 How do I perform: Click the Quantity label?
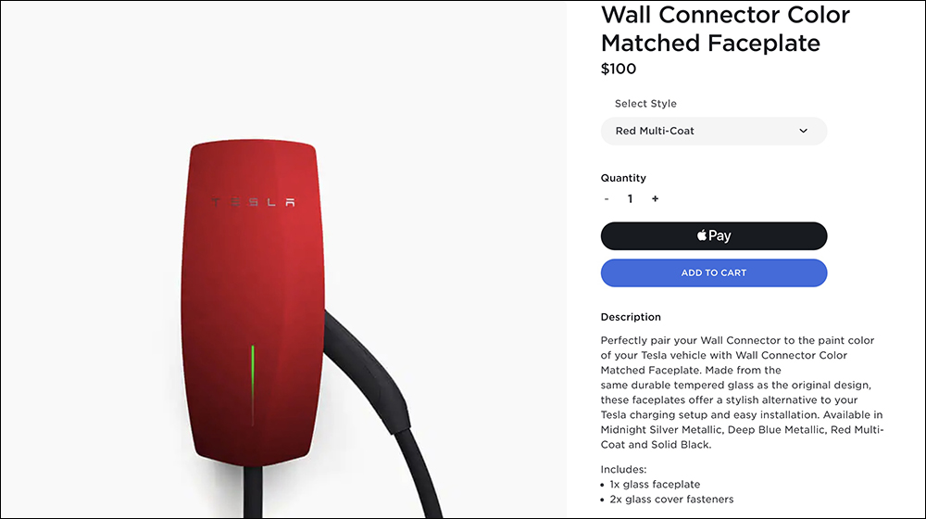623,178
